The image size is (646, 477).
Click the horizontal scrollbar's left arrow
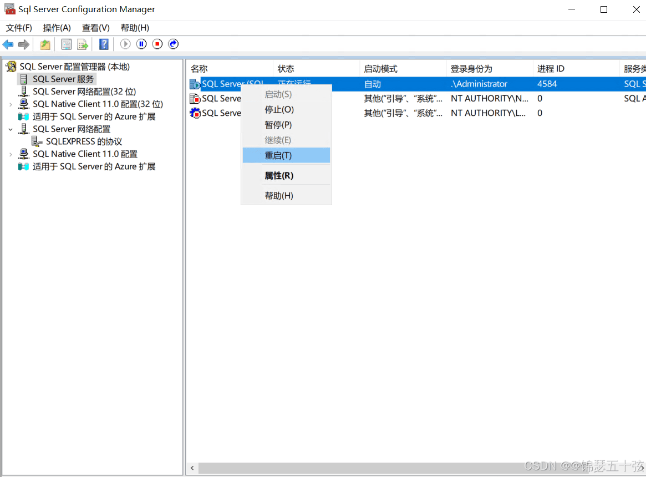tap(192, 468)
